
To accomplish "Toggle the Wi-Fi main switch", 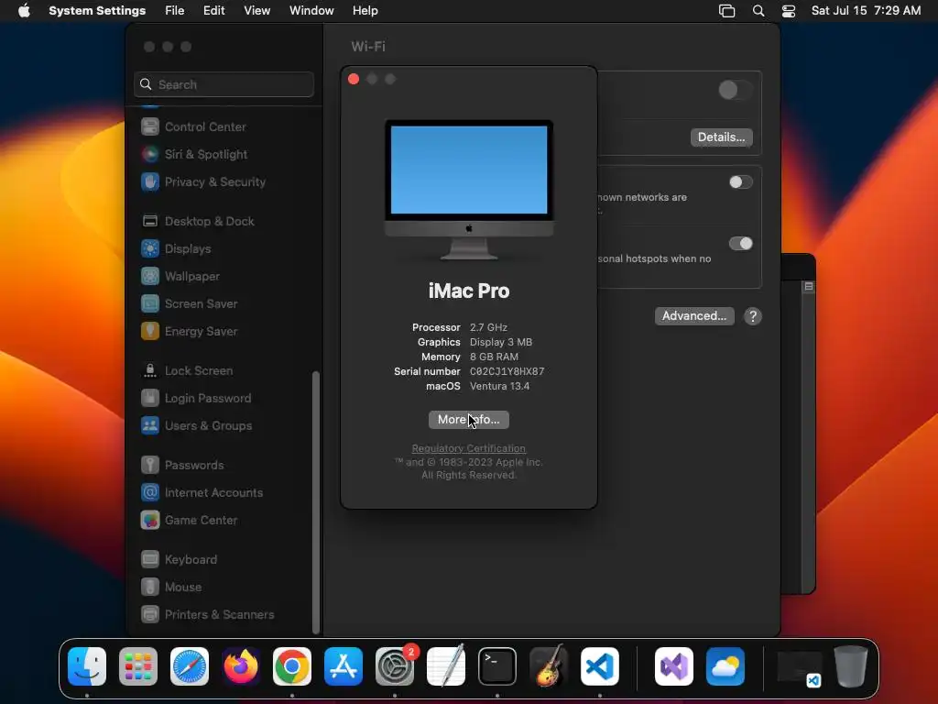I will [736, 91].
